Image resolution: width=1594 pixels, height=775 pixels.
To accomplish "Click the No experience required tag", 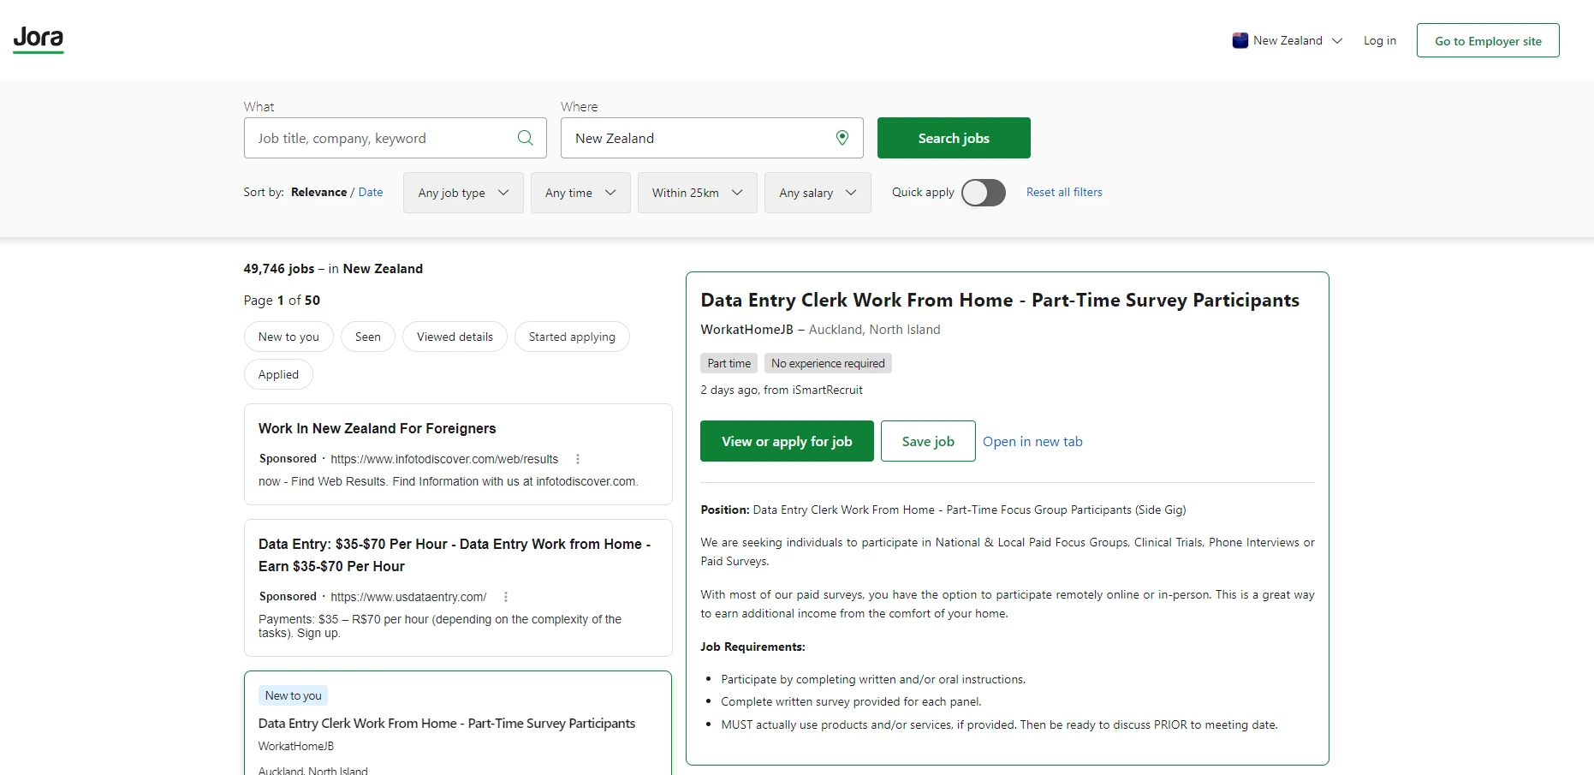I will click(x=828, y=363).
